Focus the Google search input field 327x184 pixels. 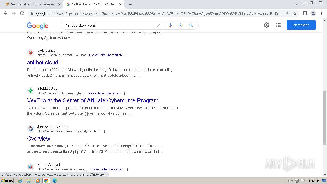110,25
